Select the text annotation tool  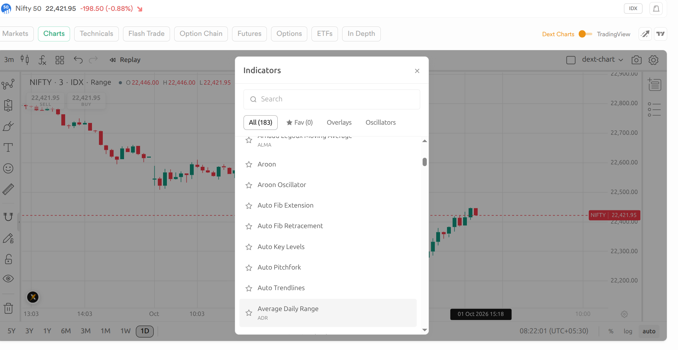click(x=8, y=147)
